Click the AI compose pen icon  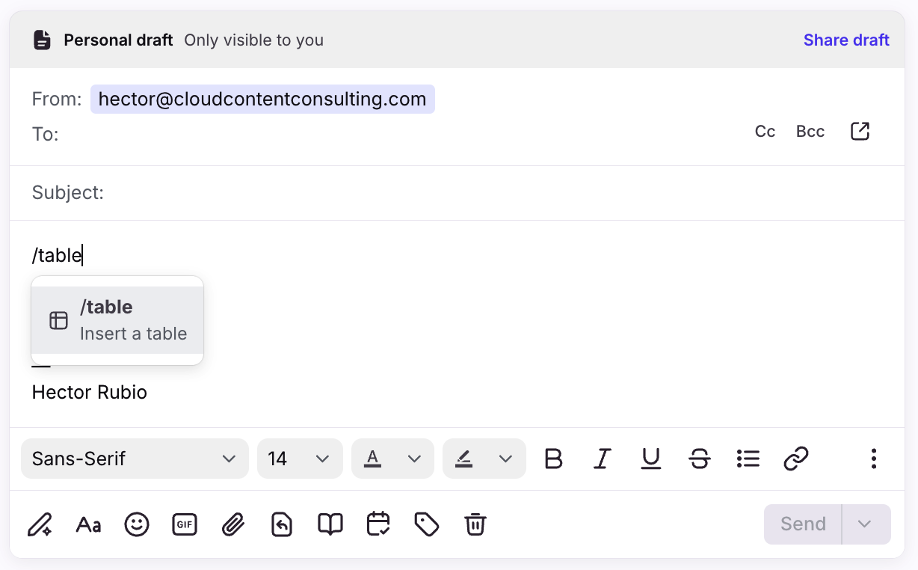coord(40,524)
